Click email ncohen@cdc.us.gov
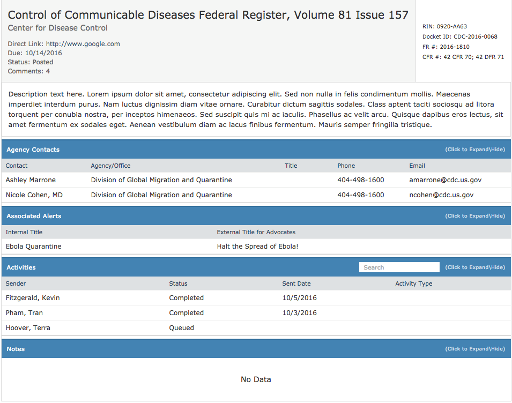This screenshot has height=403, width=512. coord(441,195)
